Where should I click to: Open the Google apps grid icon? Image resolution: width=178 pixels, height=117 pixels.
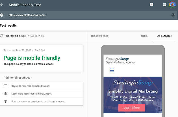(165, 5)
